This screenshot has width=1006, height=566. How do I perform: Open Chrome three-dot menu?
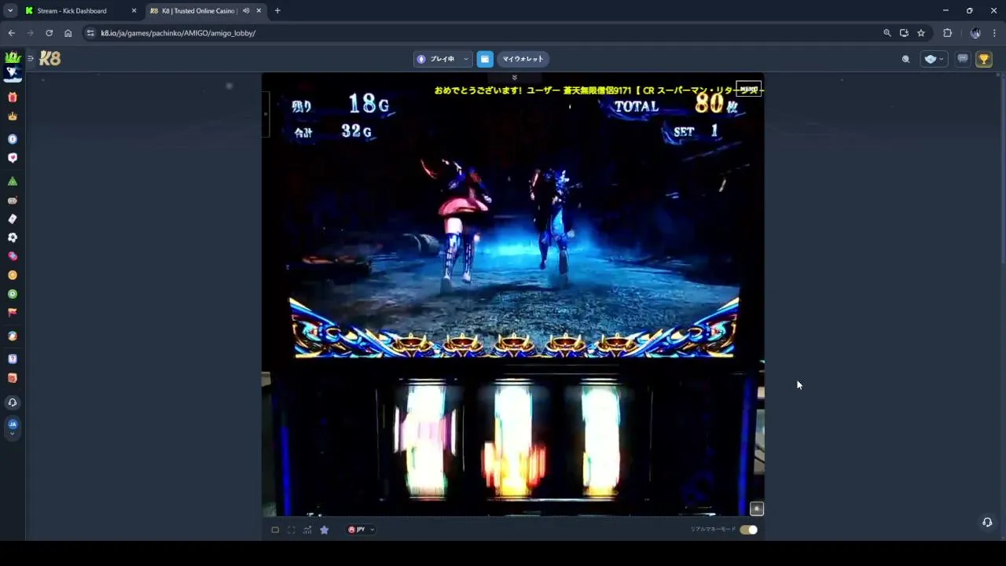pos(994,33)
